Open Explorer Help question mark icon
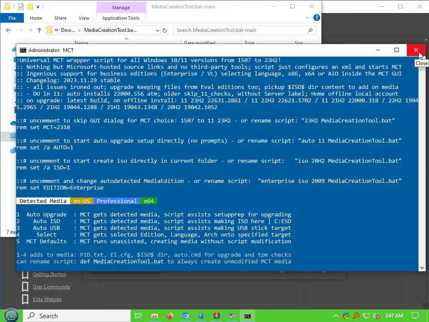Screen dimensions: 429x322 (x=317, y=18)
